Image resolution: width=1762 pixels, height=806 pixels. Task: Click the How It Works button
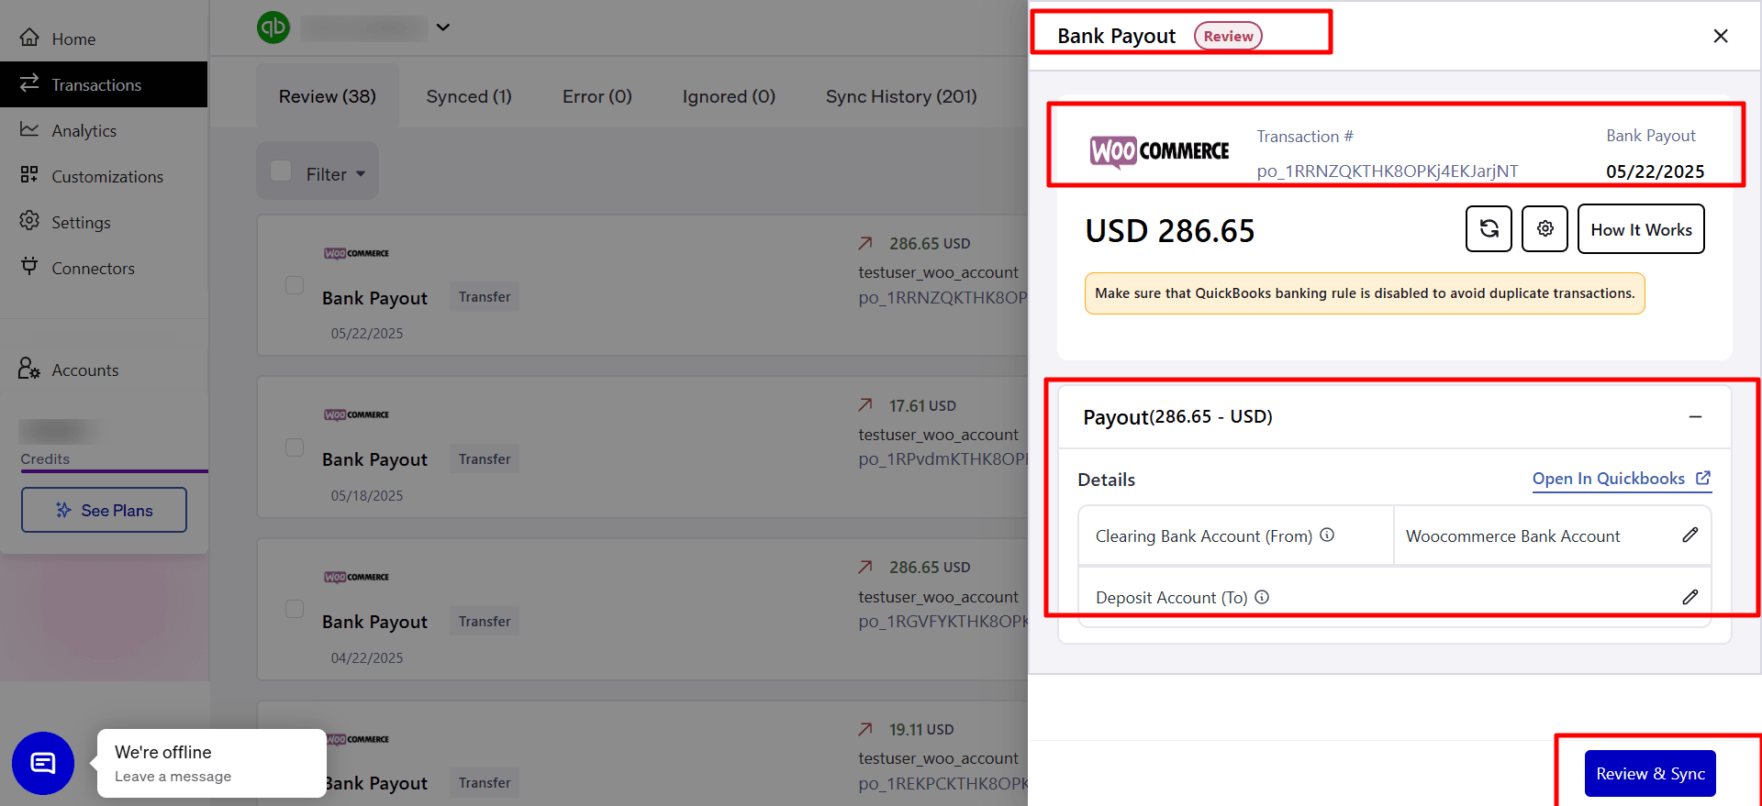[x=1641, y=229]
